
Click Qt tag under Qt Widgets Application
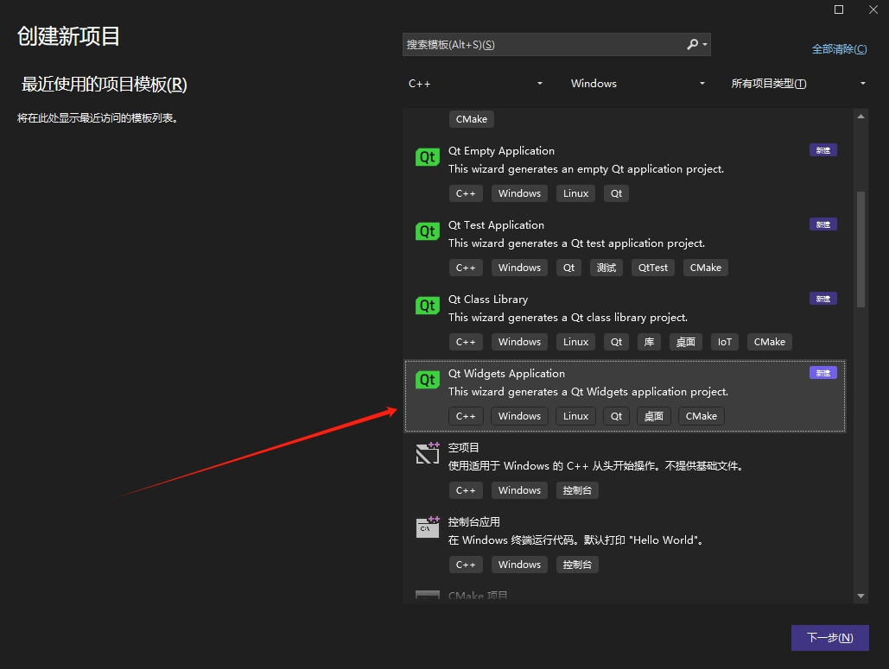coord(616,416)
